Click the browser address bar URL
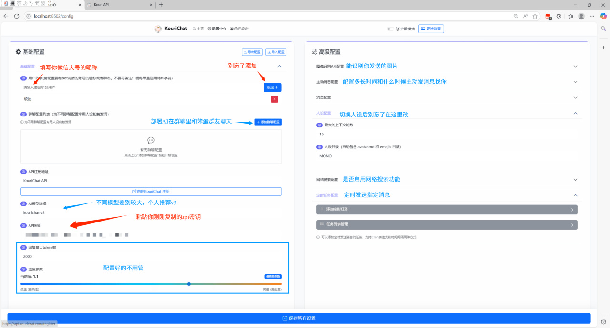 [54, 16]
